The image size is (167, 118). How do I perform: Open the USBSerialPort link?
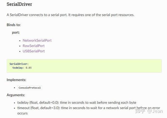[x=33, y=51]
